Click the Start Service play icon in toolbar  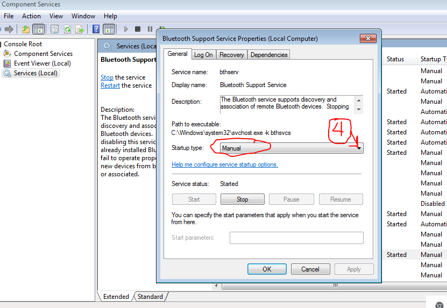126,29
